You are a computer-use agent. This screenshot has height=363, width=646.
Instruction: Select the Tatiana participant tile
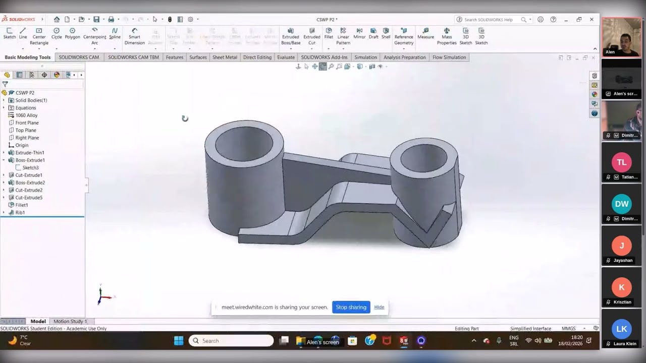point(621,162)
